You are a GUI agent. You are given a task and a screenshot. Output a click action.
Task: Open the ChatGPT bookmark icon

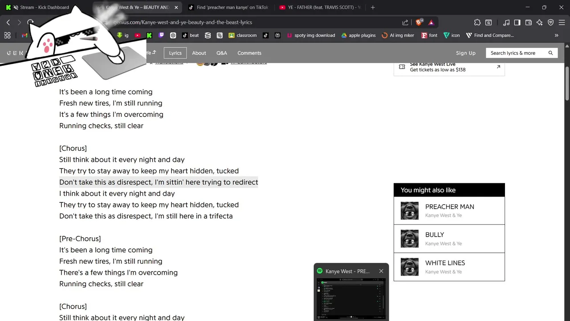click(x=173, y=35)
